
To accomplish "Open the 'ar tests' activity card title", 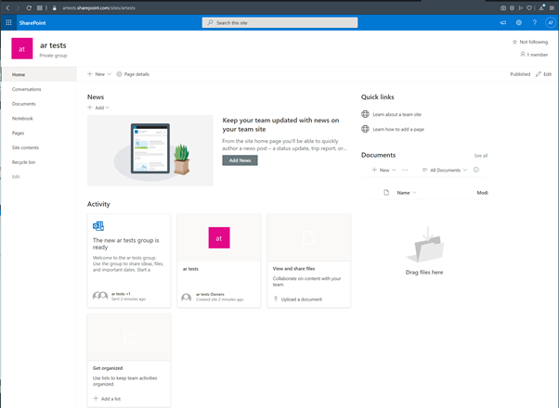I will pos(190,269).
